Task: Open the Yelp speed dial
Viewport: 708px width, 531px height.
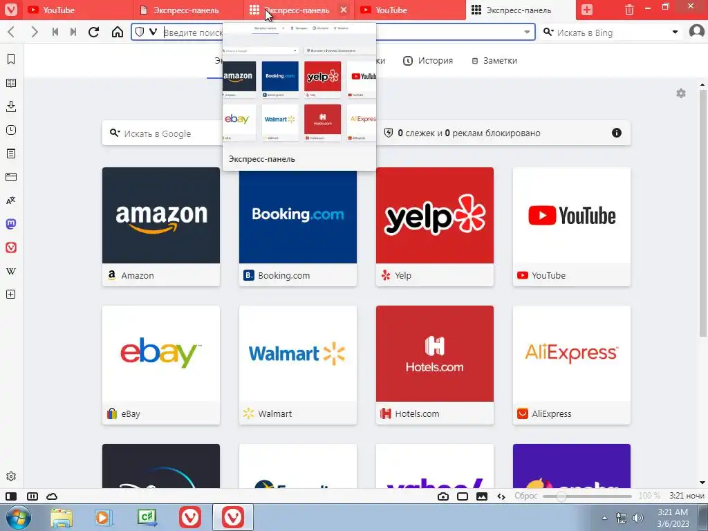Action: 434,227
